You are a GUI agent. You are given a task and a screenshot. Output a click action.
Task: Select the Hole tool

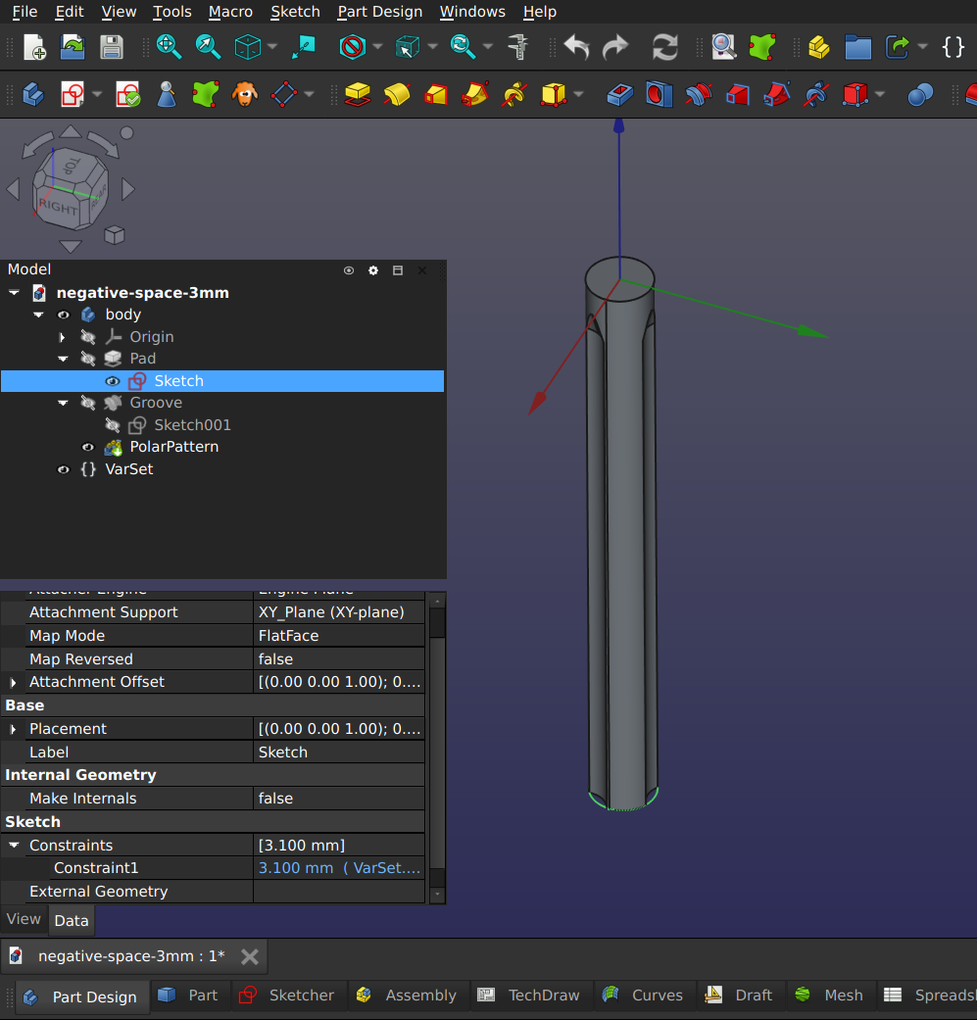[659, 95]
